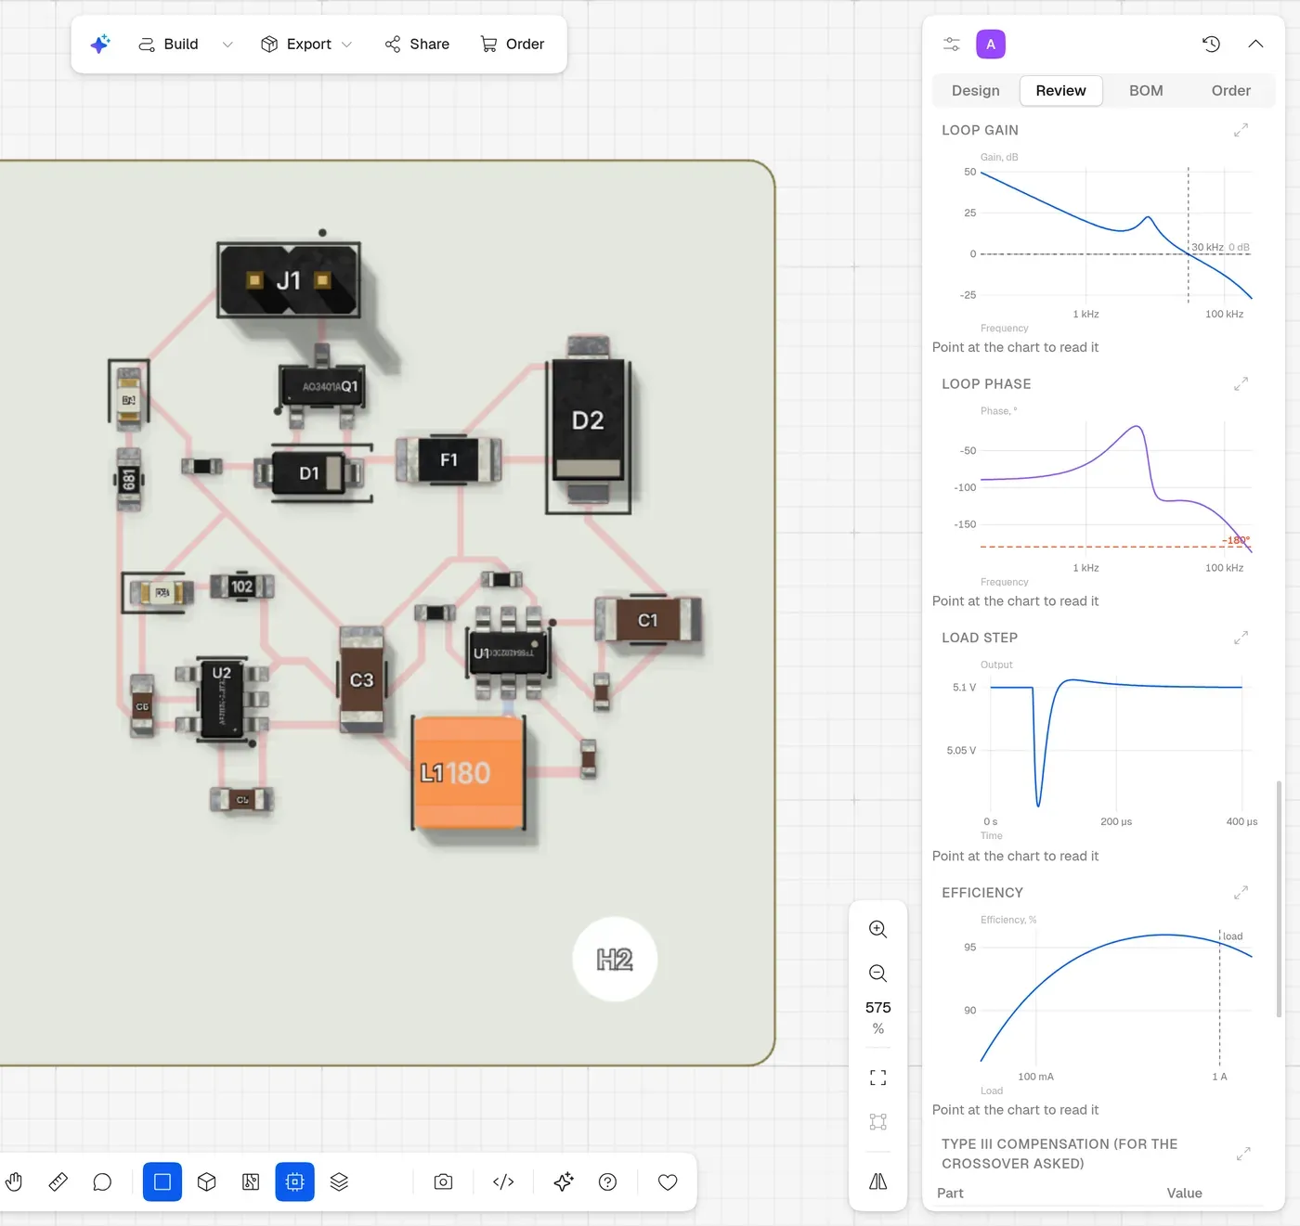Toggle the 3D cube view
This screenshot has height=1226, width=1300.
click(207, 1181)
